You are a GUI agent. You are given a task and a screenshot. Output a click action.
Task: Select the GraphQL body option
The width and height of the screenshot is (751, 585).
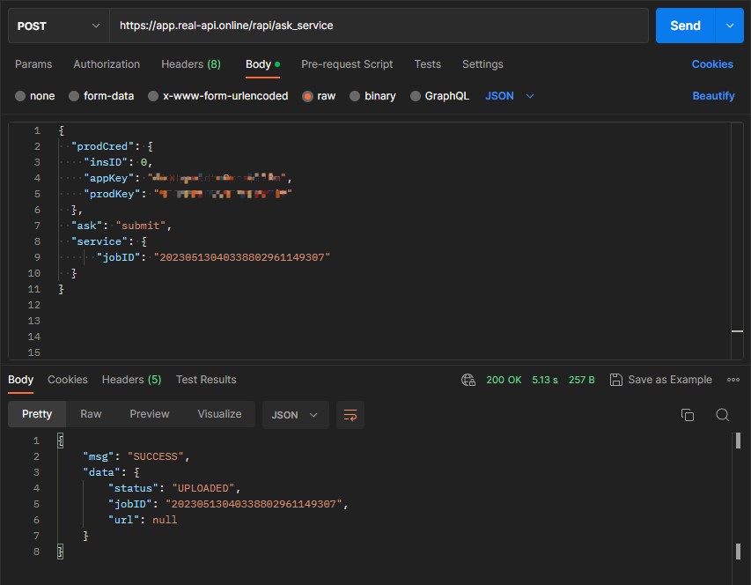416,96
